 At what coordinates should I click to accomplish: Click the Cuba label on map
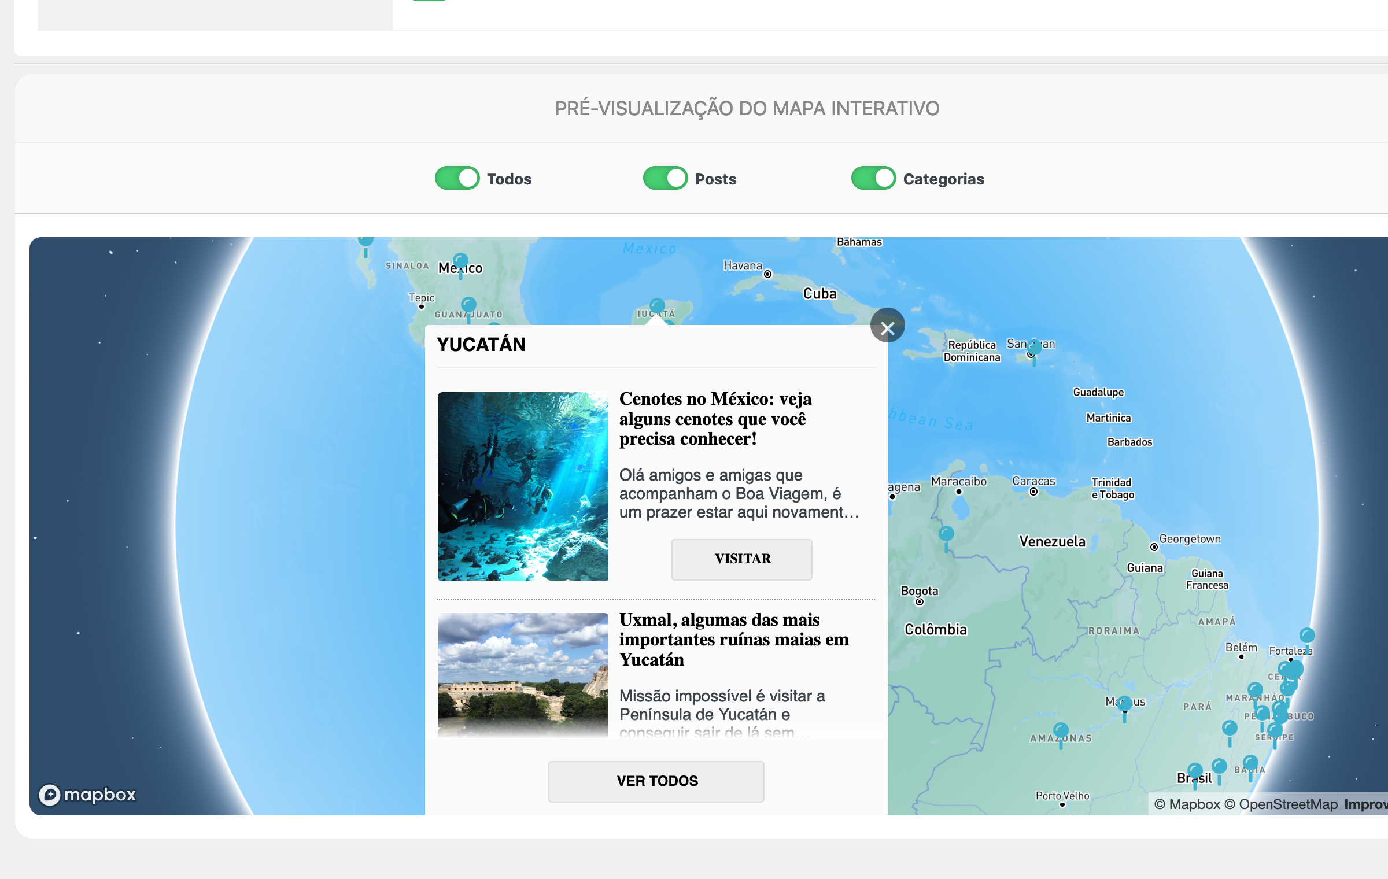pyautogui.click(x=819, y=294)
